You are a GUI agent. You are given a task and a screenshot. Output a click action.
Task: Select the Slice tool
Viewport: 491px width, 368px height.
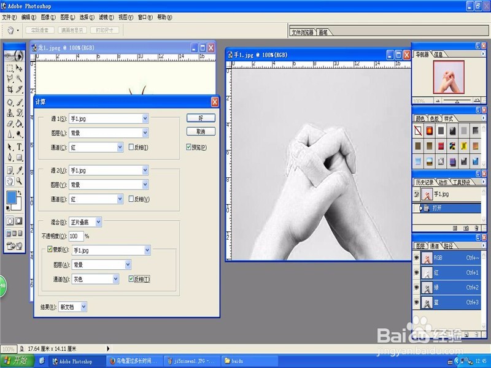[x=20, y=89]
